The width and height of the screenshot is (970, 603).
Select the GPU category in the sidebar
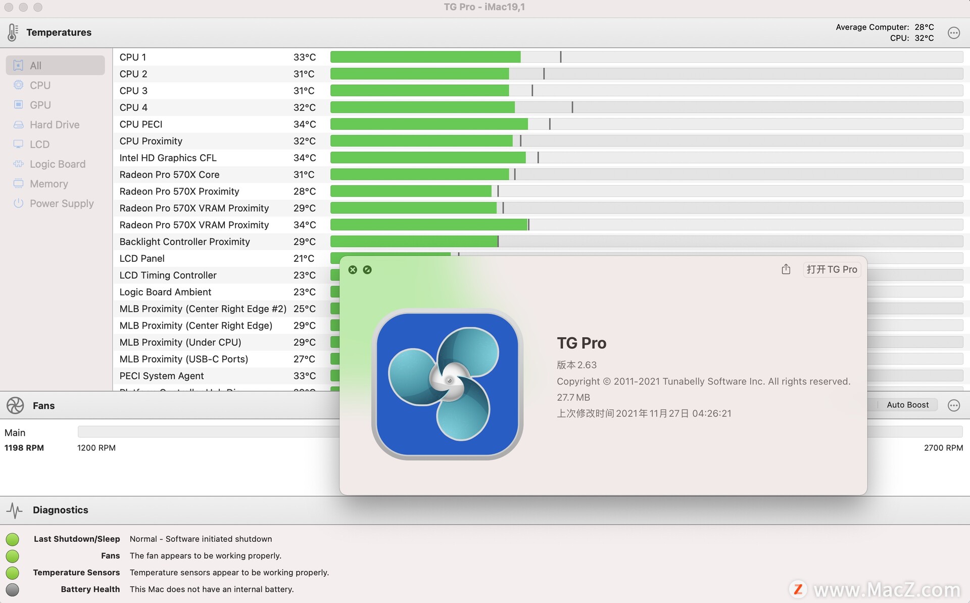(x=55, y=105)
